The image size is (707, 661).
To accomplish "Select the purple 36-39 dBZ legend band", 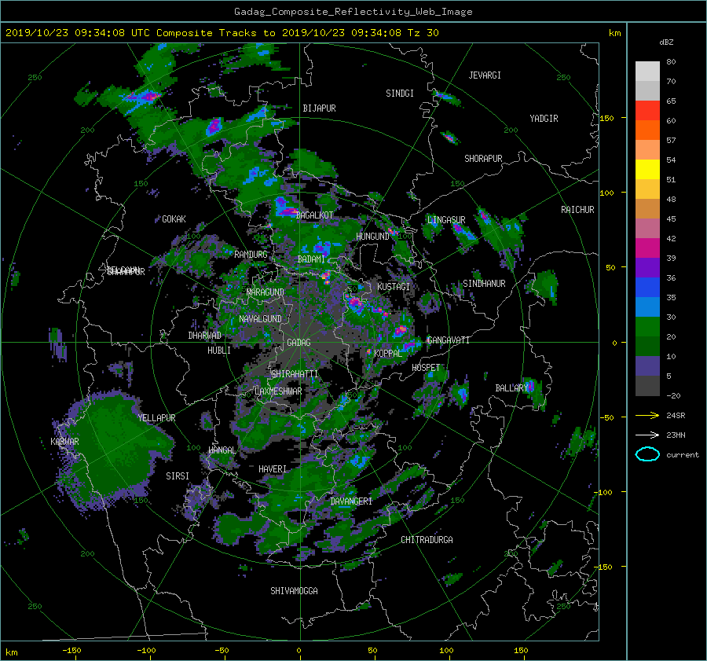I will click(647, 267).
